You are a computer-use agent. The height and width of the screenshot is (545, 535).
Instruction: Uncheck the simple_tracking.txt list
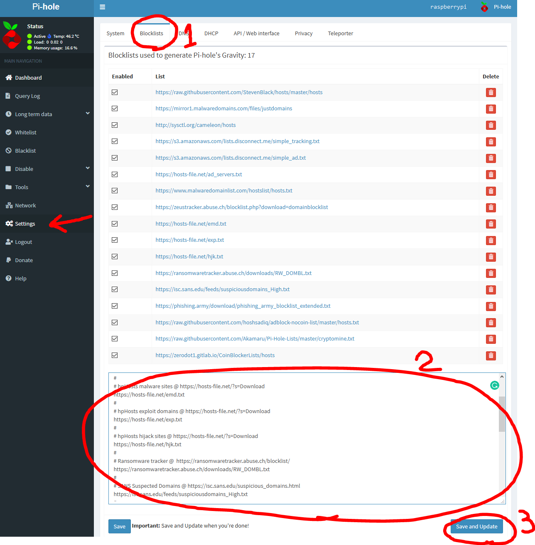(115, 141)
